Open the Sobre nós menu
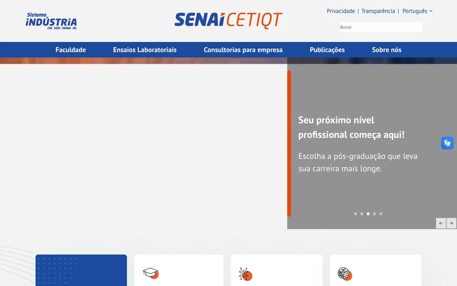 point(387,50)
